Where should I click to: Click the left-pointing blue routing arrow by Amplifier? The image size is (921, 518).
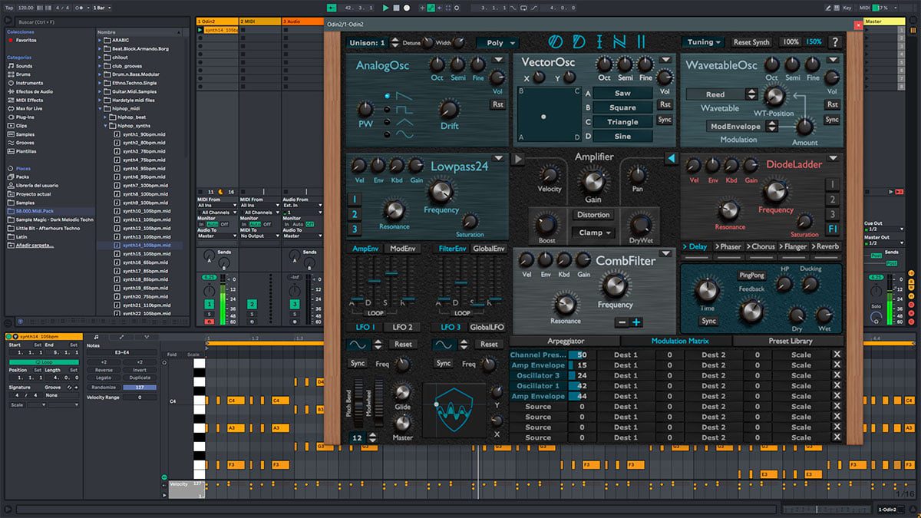click(x=670, y=159)
